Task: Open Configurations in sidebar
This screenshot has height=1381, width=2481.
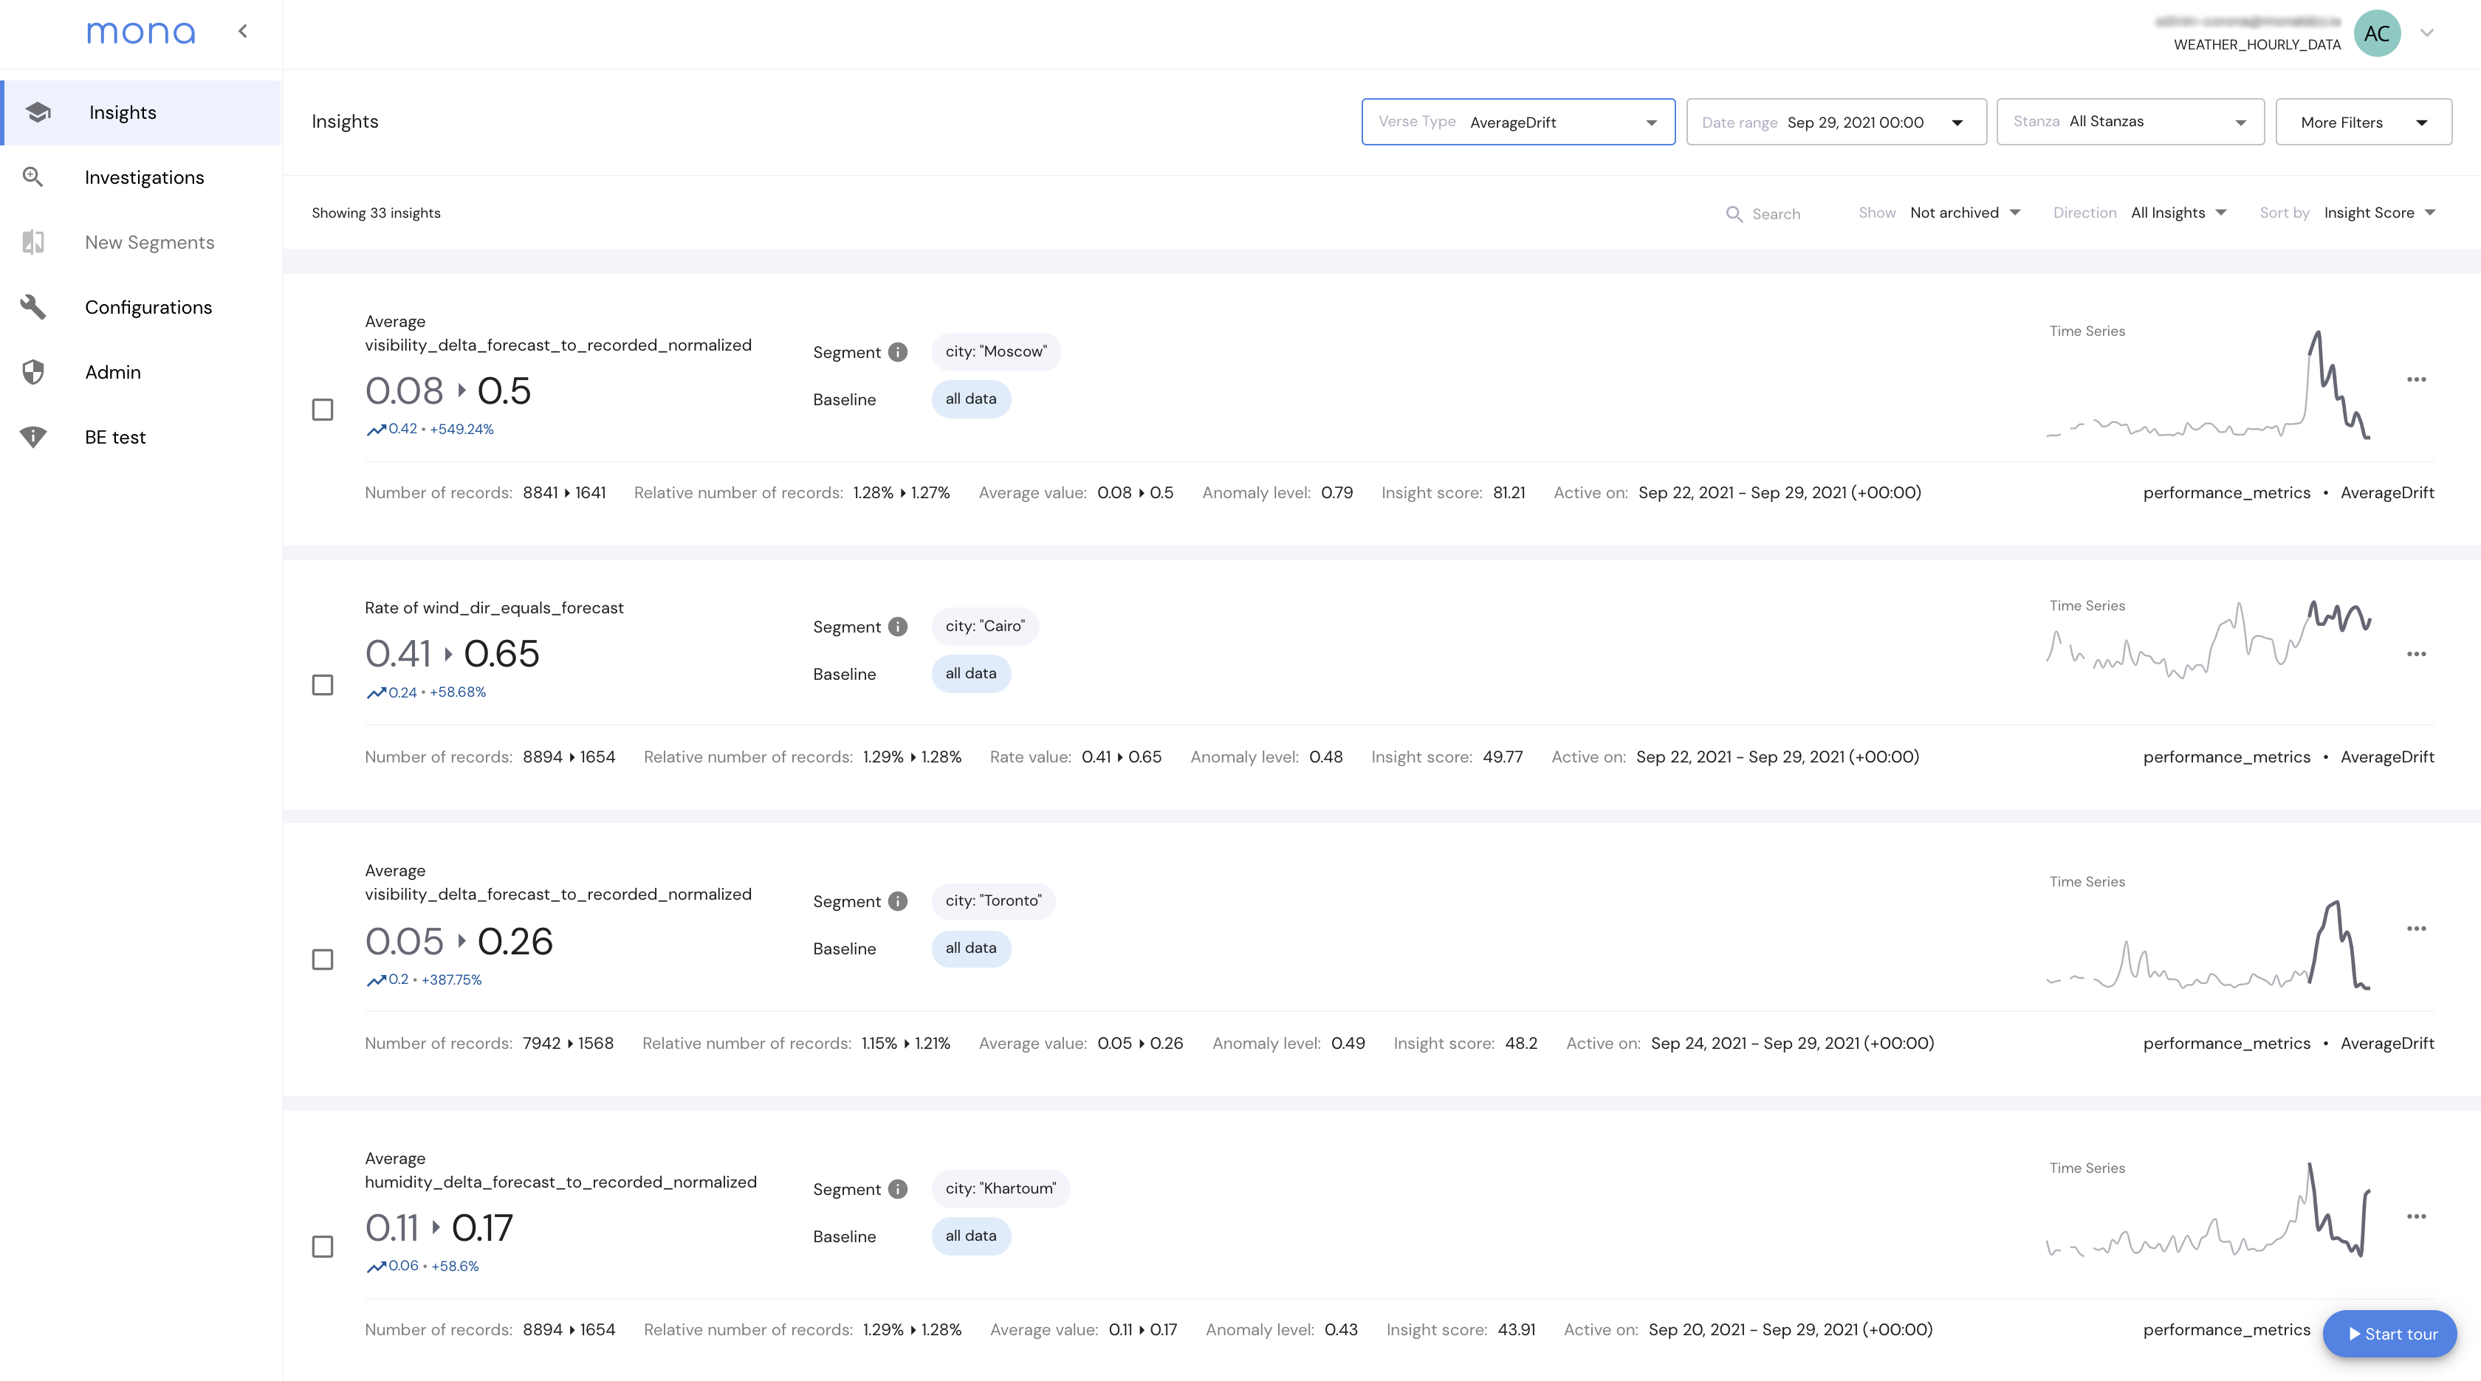Action: click(142, 307)
